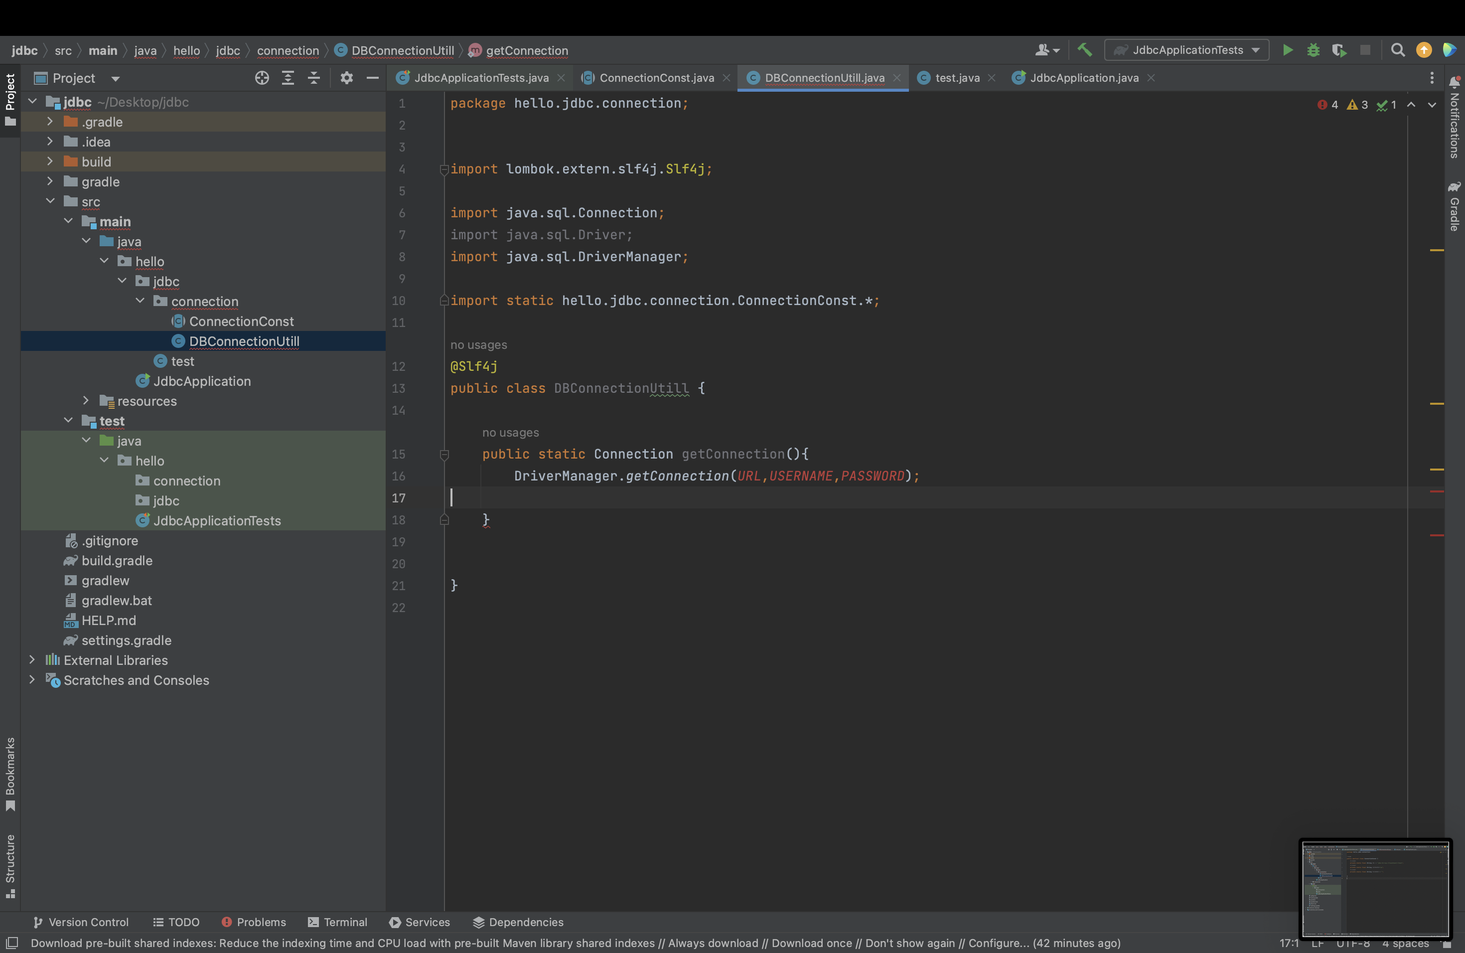Open the JdbcApplicationTests run configuration dropdown
Image resolution: width=1465 pixels, height=953 pixels.
pyautogui.click(x=1187, y=50)
